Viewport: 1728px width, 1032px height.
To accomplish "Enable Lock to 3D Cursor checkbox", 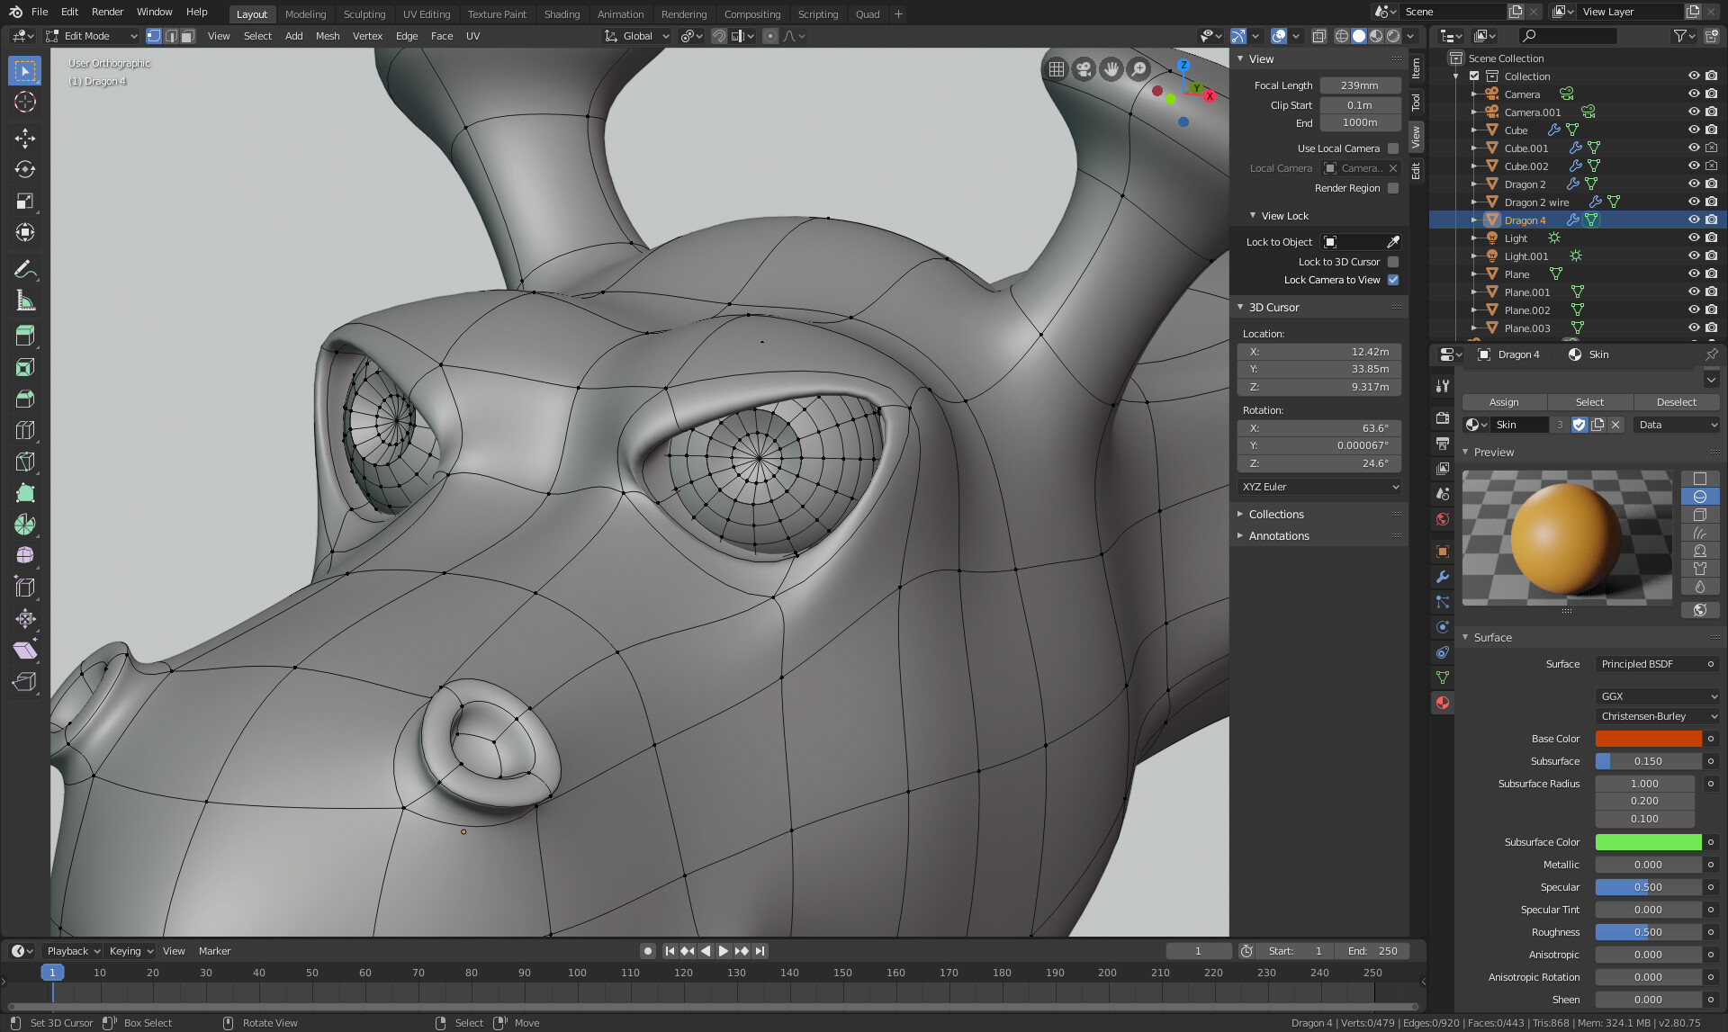I will [x=1393, y=262].
